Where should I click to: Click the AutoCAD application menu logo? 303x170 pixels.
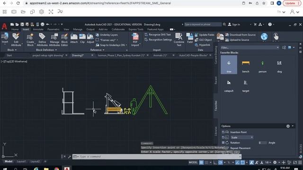pos(4,26)
